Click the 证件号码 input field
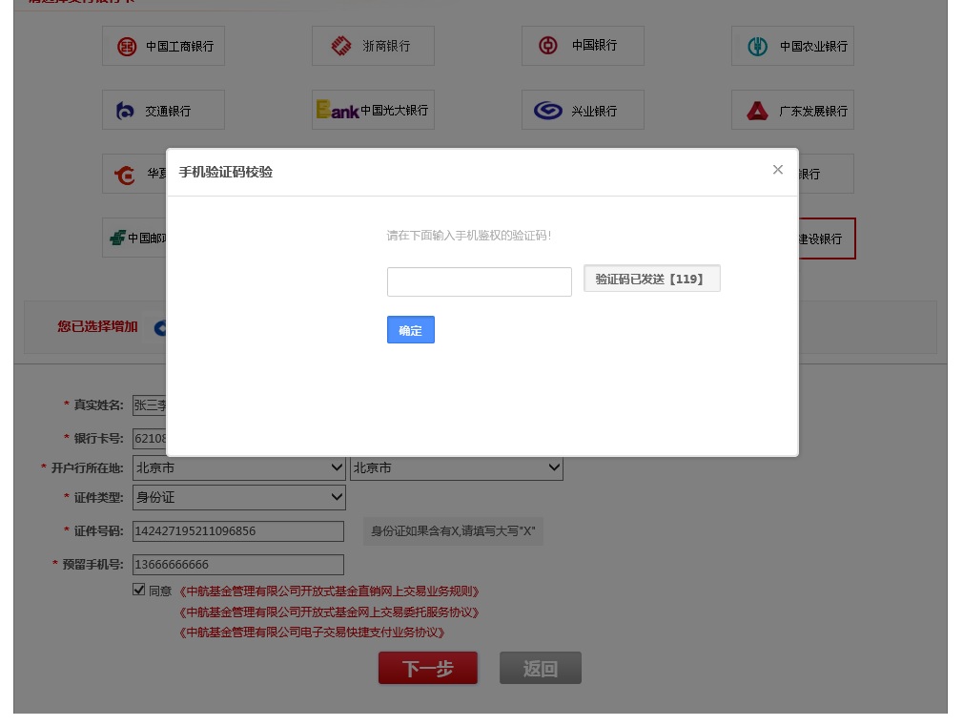The height and width of the screenshot is (726, 963). point(238,531)
